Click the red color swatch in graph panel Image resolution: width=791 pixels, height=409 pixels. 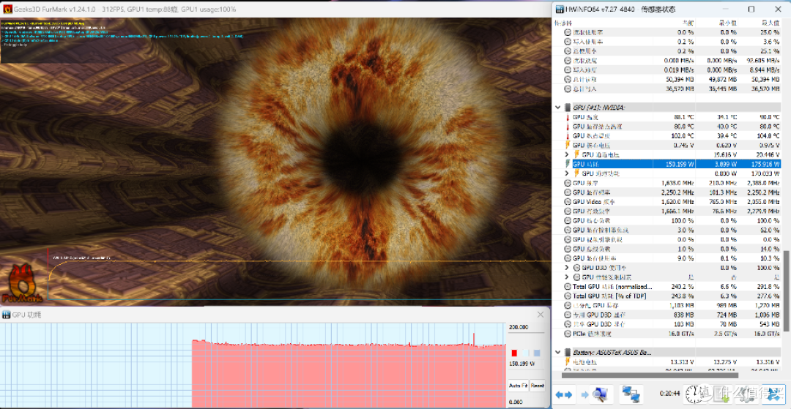(x=514, y=353)
